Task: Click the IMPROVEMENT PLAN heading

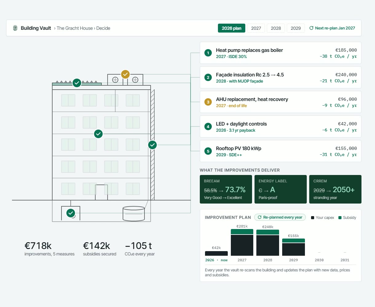Action: [x=228, y=217]
